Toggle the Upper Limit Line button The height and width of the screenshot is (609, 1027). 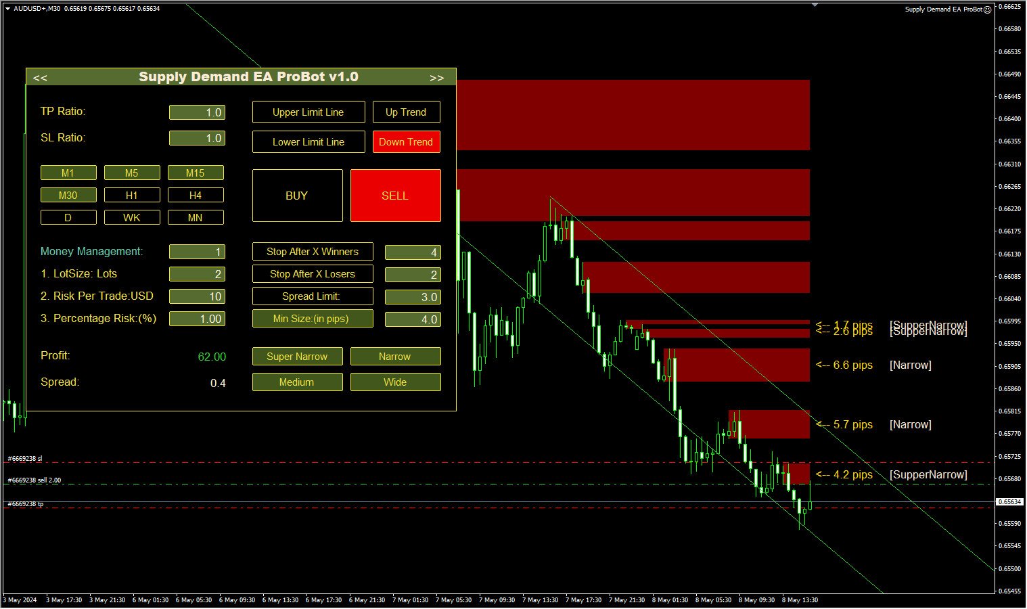tap(309, 112)
